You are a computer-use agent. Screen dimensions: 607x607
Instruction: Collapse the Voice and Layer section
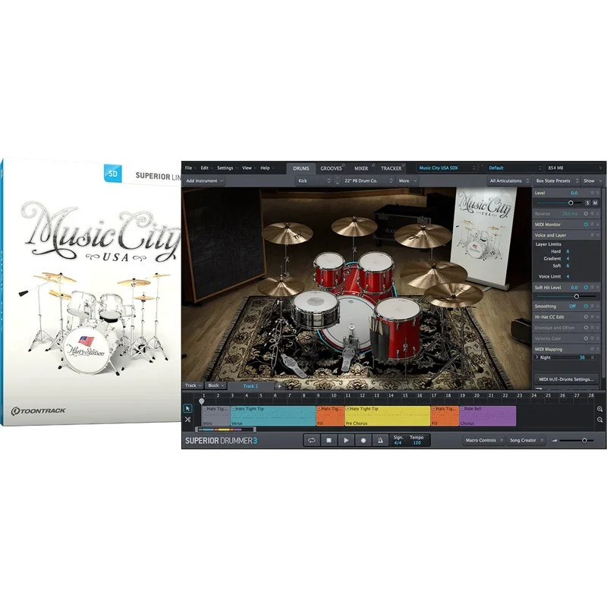click(x=598, y=235)
